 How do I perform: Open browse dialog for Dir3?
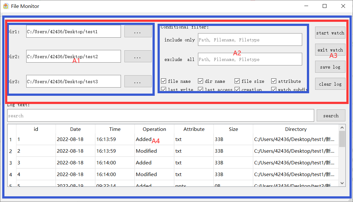tap(138, 81)
